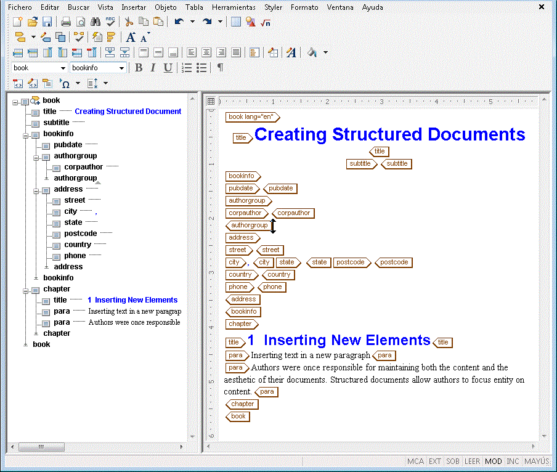
Task: Toggle Bold formatting
Action: pyautogui.click(x=139, y=68)
